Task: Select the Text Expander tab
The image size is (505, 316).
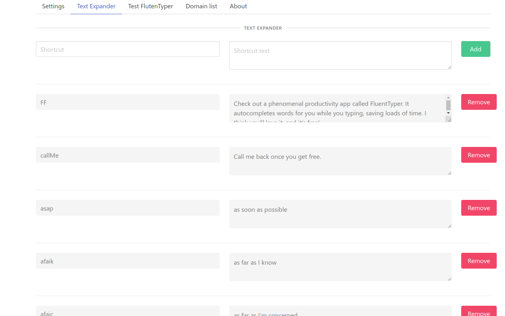Action: (x=96, y=6)
